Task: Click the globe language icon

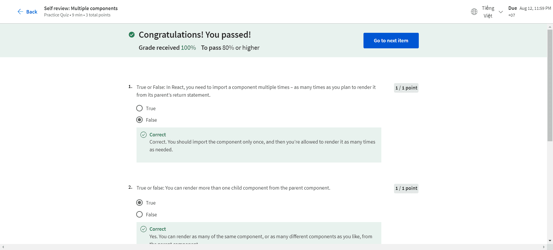Action: (x=474, y=12)
